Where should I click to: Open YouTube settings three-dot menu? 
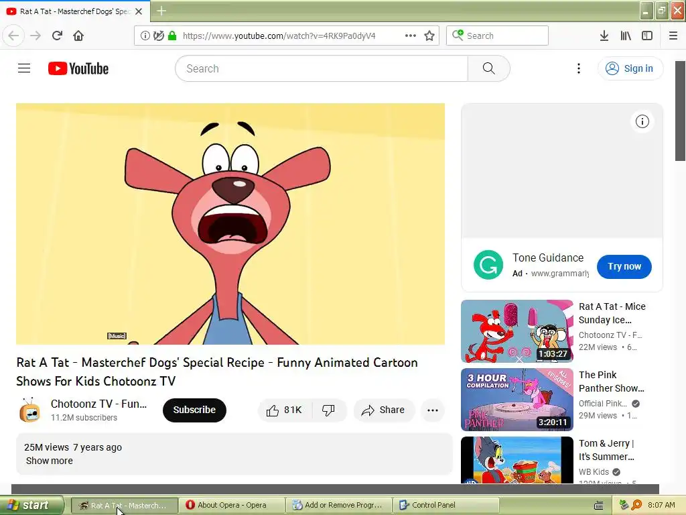(578, 68)
